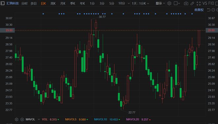Viewport: 218px width, 124px height.
Task: Switch to the 5分 five-minute chart
Action: click(112, 3)
